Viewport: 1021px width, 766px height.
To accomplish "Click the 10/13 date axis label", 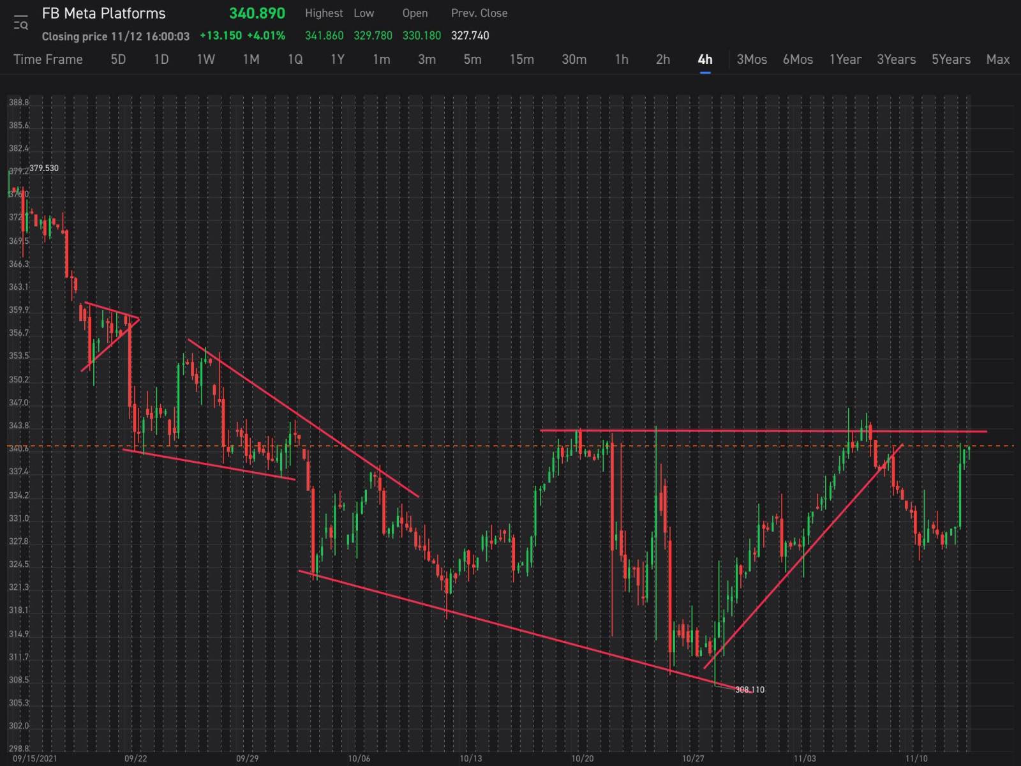I will click(471, 758).
